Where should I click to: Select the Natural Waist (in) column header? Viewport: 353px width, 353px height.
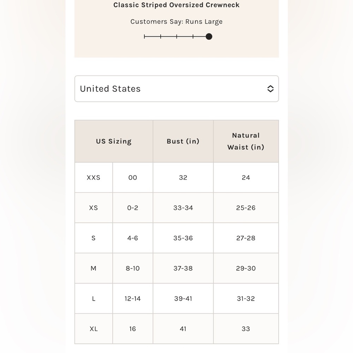pos(246,141)
